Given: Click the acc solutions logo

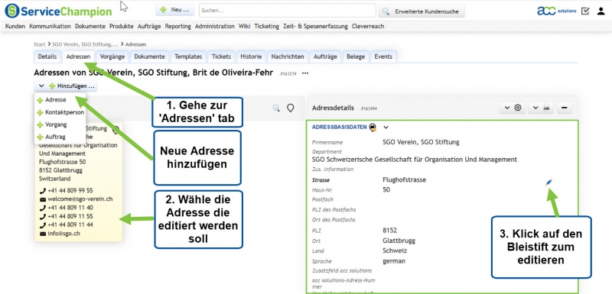Looking at the screenshot, I should click(x=557, y=11).
